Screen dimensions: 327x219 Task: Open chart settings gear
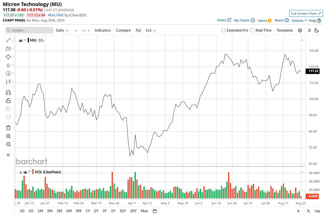(300, 30)
